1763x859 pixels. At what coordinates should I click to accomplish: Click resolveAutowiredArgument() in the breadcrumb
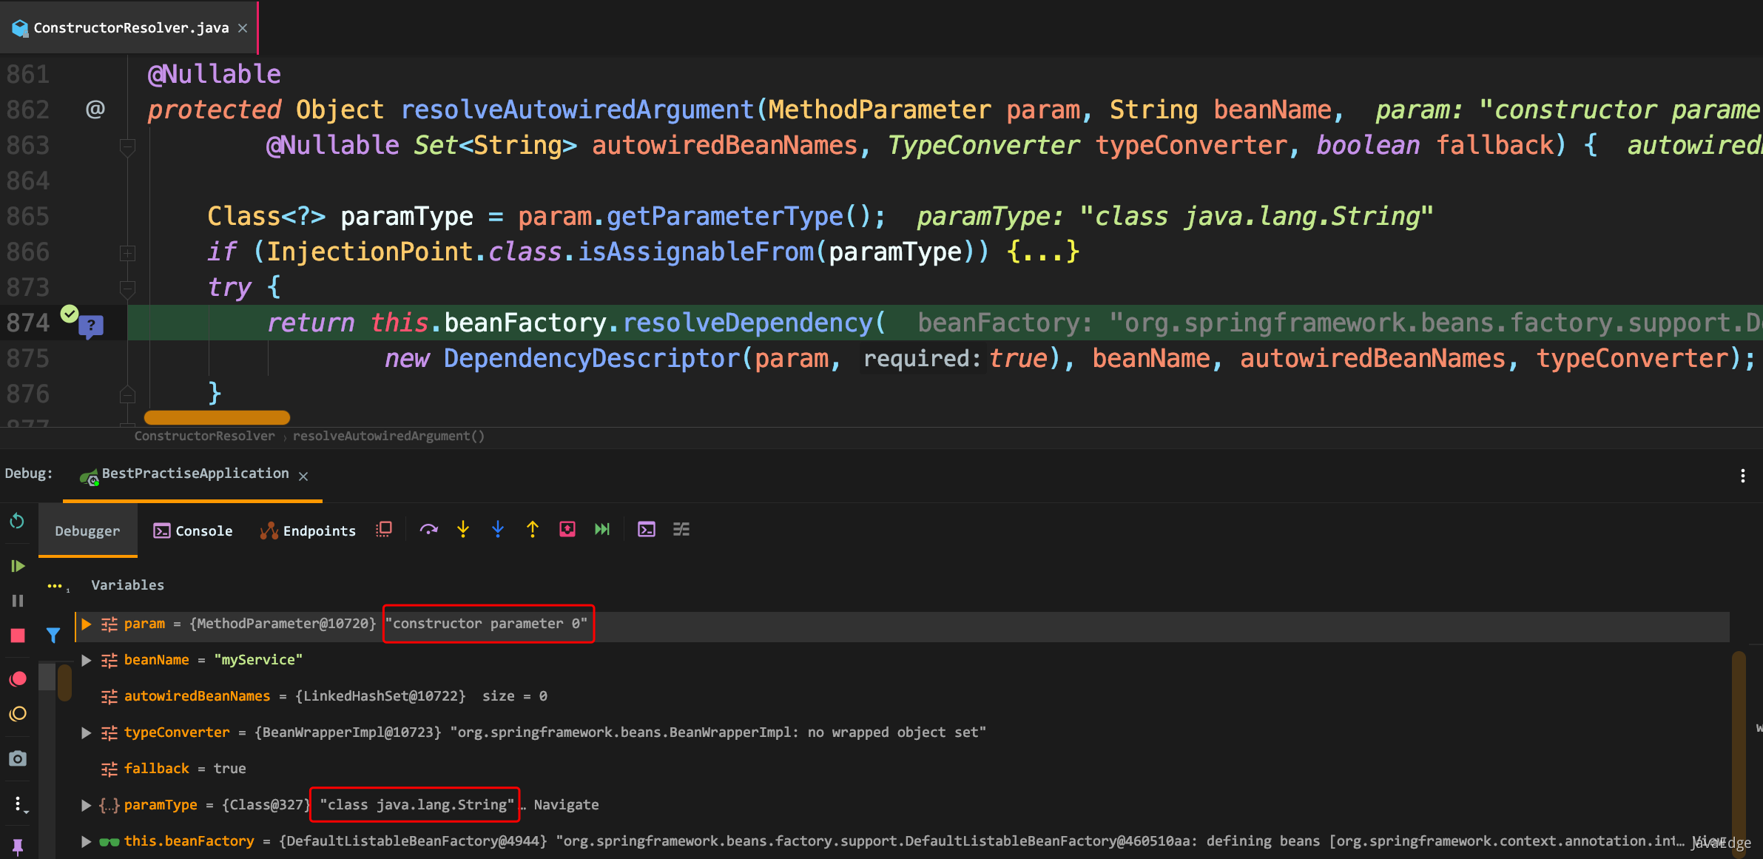pos(388,436)
